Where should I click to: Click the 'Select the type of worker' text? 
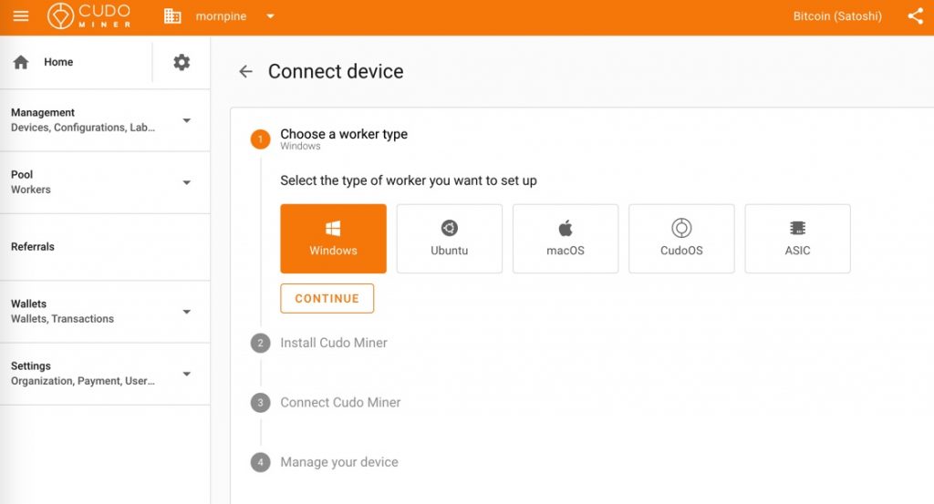[x=409, y=180]
